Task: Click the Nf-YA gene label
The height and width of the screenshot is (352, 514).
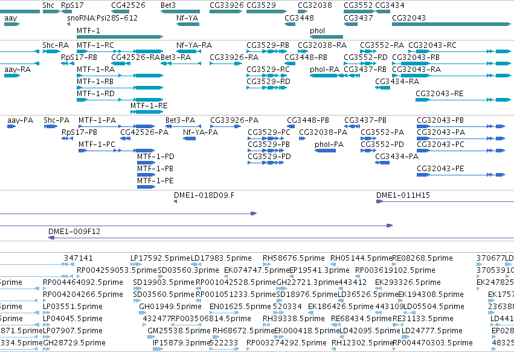Action: [187, 18]
